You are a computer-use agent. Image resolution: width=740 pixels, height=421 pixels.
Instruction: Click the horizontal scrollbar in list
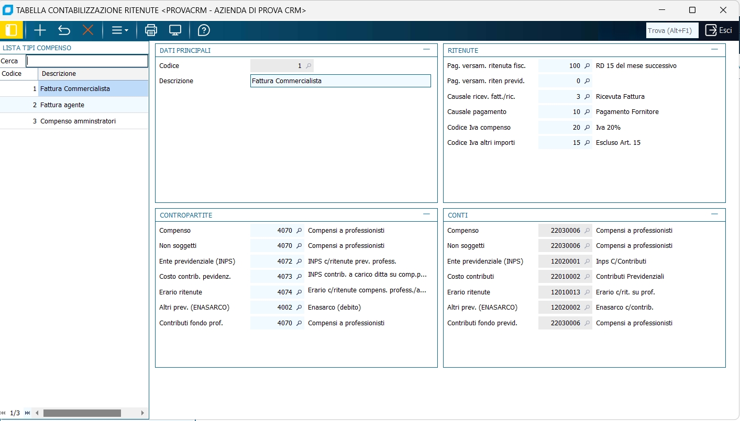tap(82, 413)
